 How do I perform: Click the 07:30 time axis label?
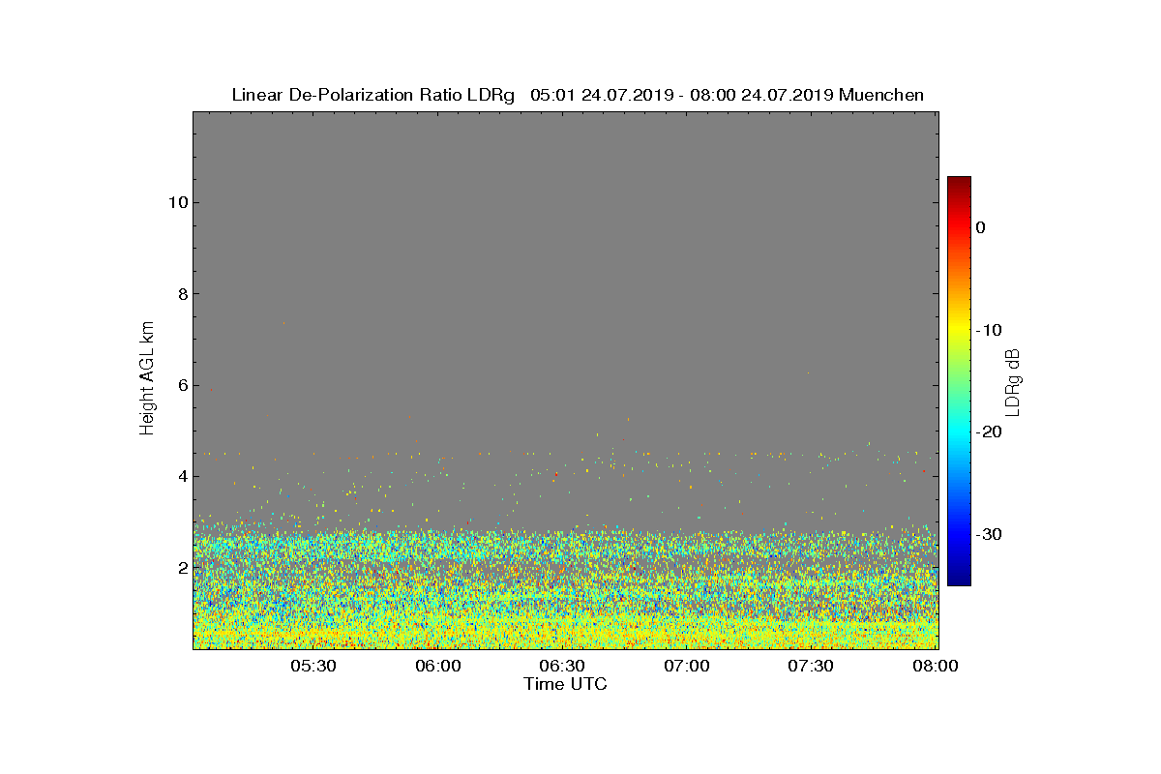point(812,667)
